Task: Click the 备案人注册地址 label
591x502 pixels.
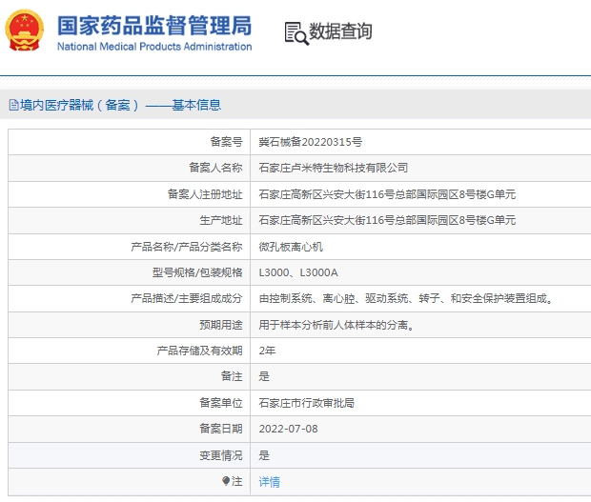Action: point(205,194)
